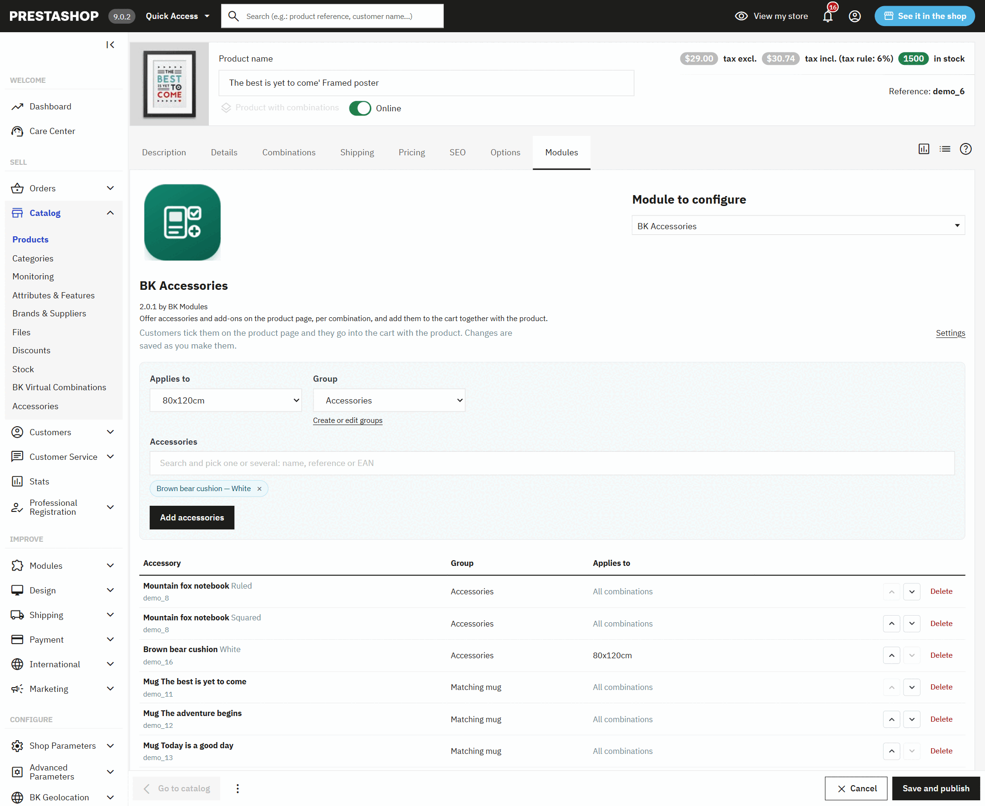The height and width of the screenshot is (806, 985).
Task: Click the Cancel button
Action: coord(856,788)
